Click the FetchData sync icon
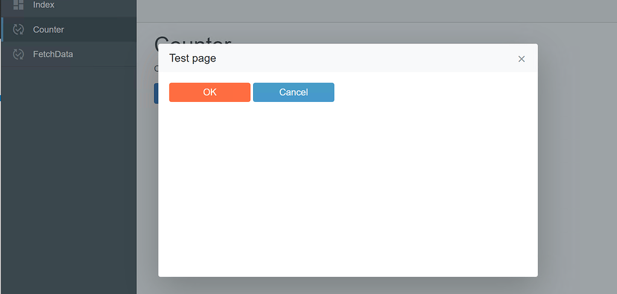The image size is (617, 294). pyautogui.click(x=18, y=54)
